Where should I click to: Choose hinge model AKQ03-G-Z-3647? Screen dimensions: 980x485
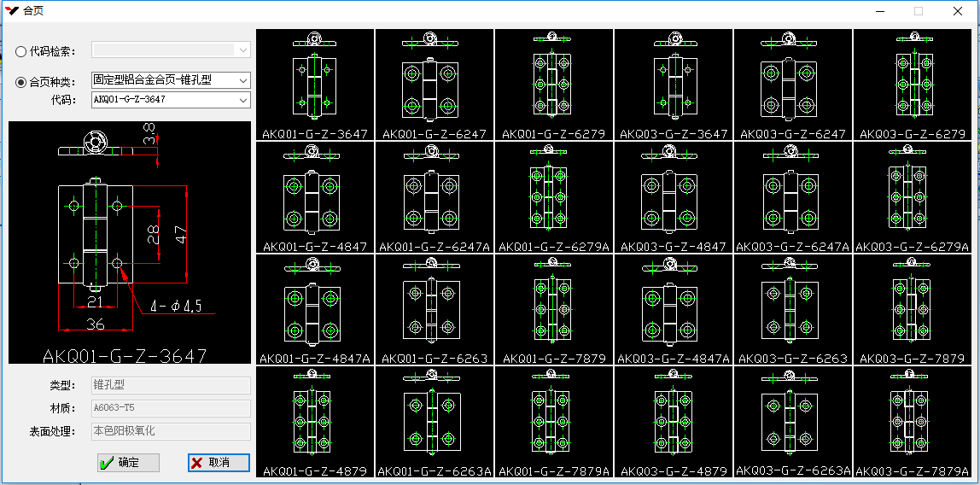click(674, 85)
